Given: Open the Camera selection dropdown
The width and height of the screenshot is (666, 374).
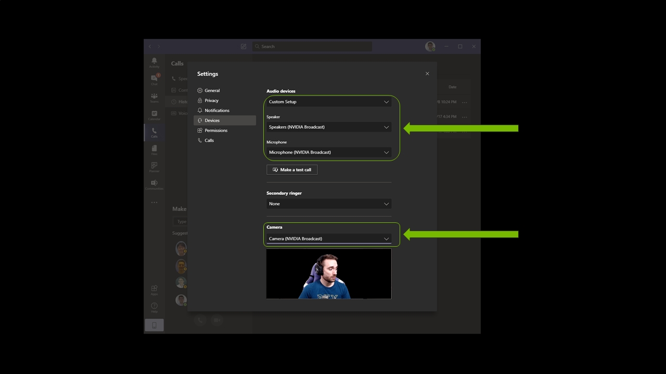Looking at the screenshot, I should [x=329, y=239].
